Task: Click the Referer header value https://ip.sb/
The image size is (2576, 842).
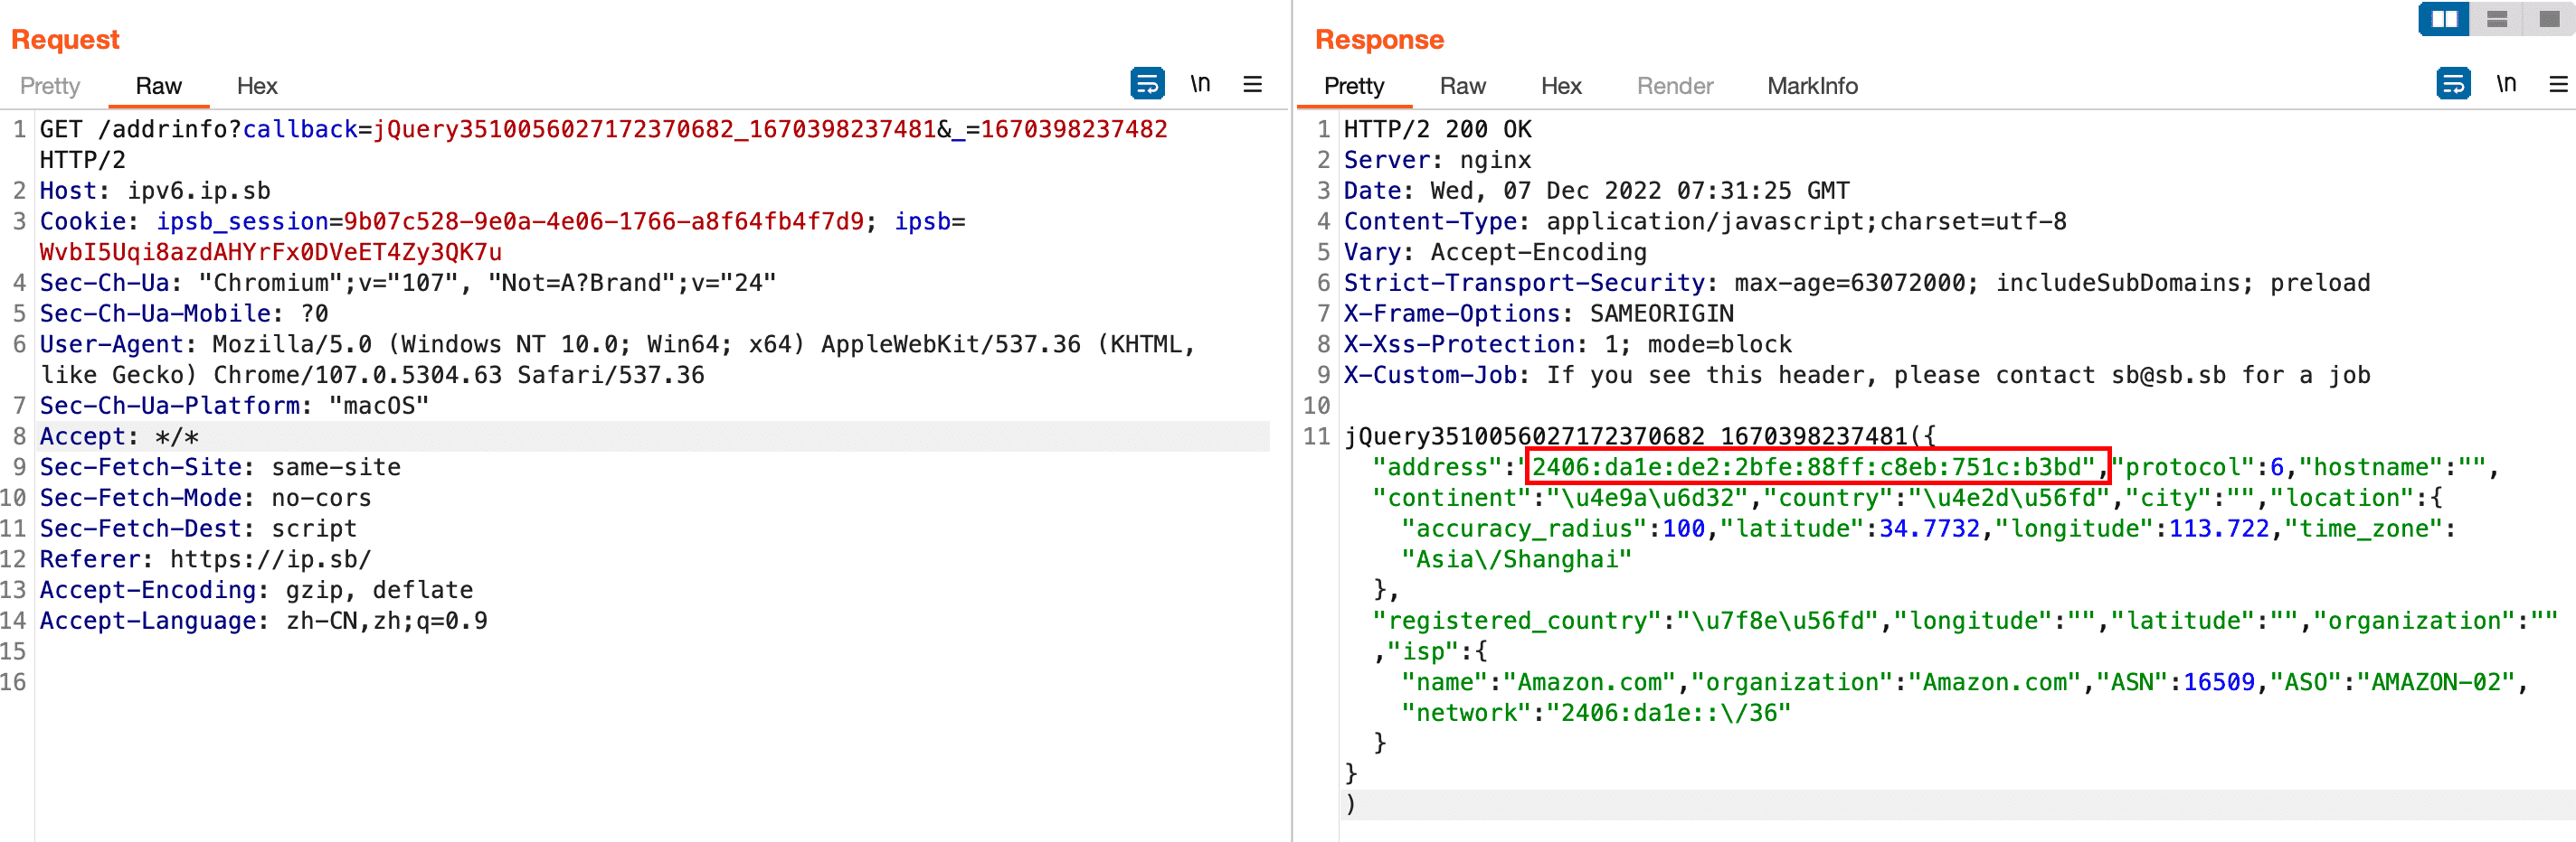Action: tap(270, 559)
